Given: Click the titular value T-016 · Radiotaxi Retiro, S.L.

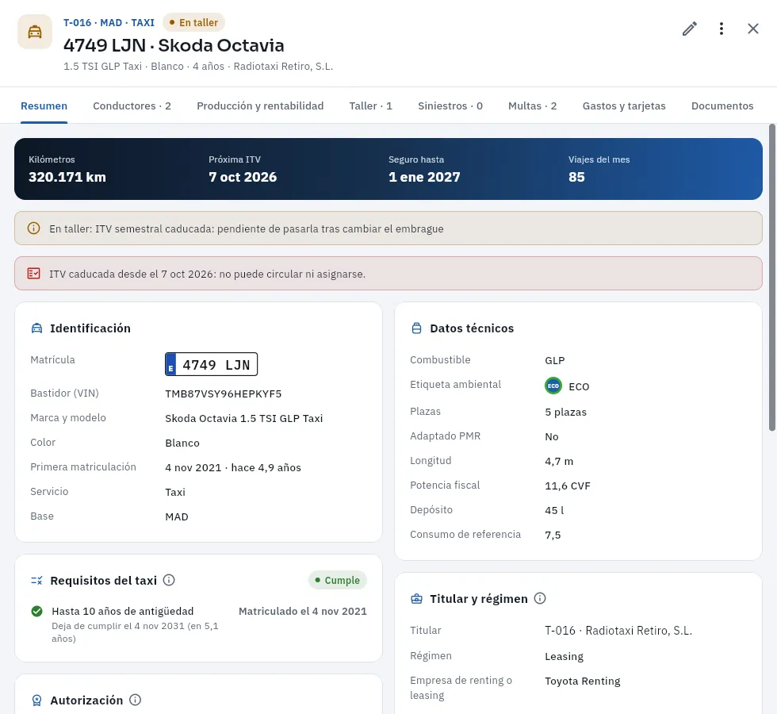Looking at the screenshot, I should point(618,631).
